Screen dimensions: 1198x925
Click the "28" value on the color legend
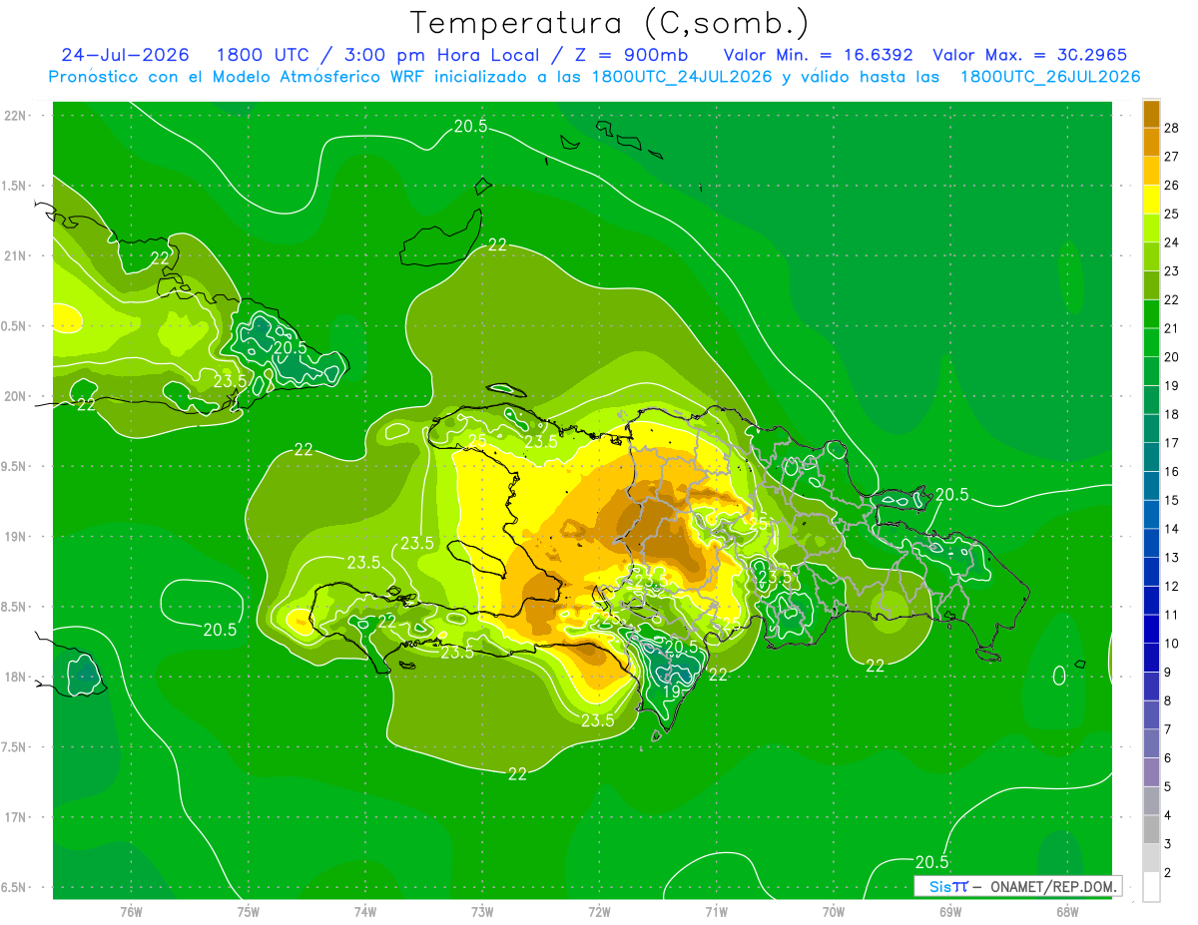point(1172,127)
